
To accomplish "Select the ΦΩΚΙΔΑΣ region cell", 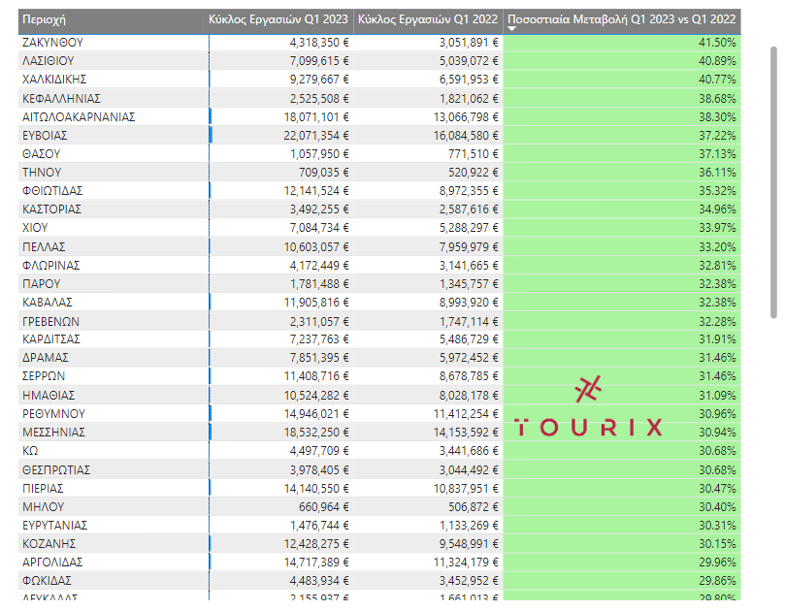I will pyautogui.click(x=47, y=580).
